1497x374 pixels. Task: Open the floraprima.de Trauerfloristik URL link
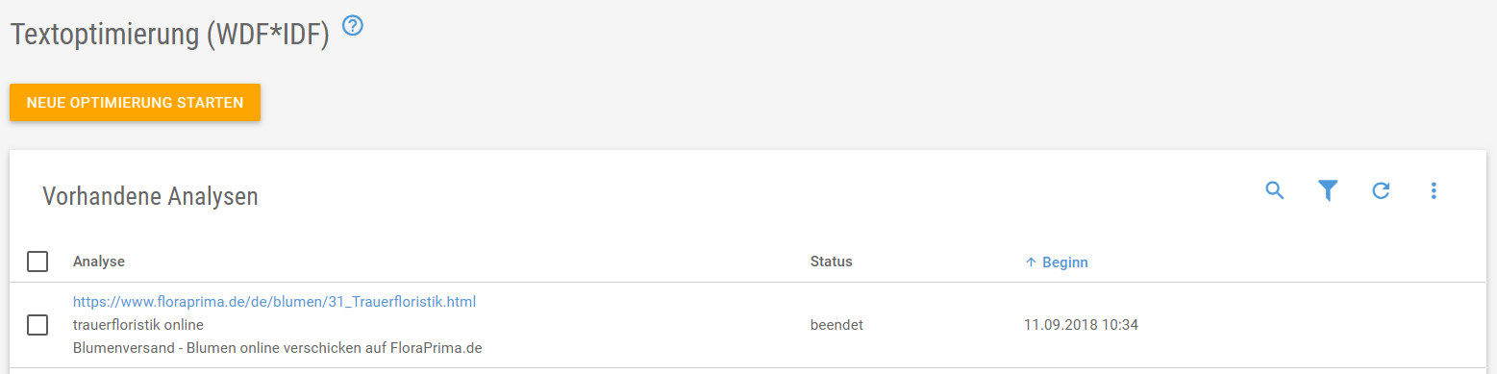pyautogui.click(x=274, y=302)
